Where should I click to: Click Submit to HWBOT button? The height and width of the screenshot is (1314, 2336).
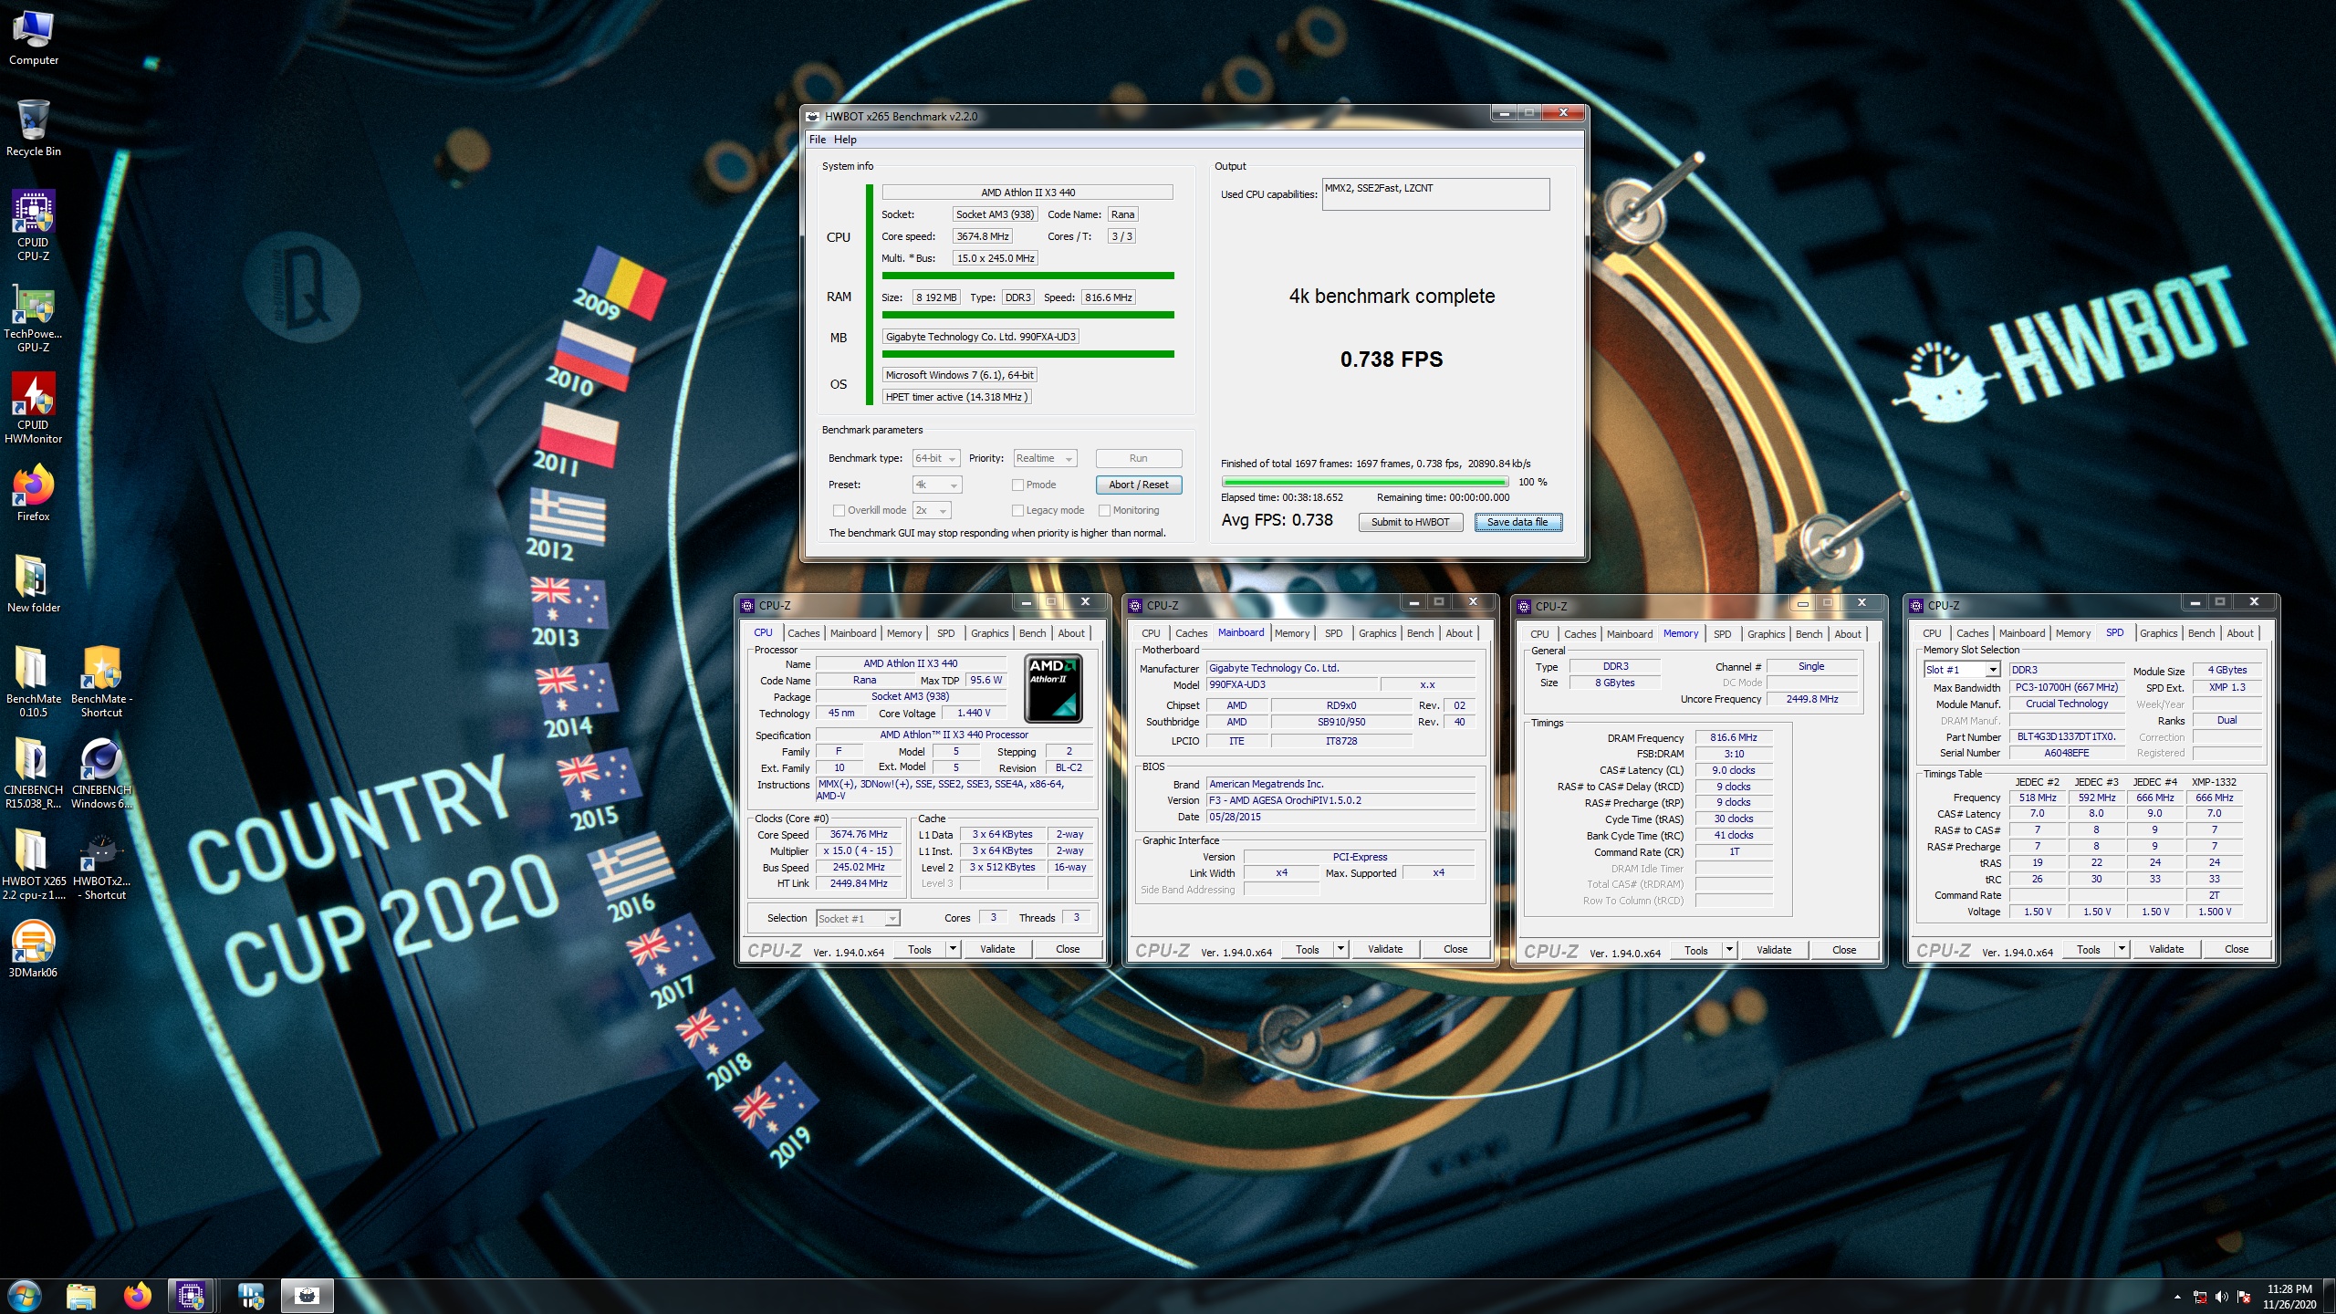coord(1410,522)
